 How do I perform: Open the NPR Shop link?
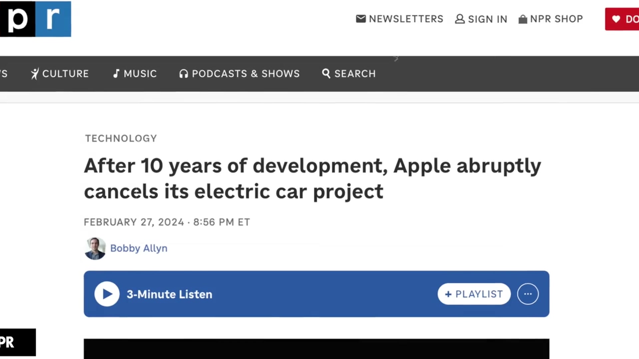pos(556,19)
